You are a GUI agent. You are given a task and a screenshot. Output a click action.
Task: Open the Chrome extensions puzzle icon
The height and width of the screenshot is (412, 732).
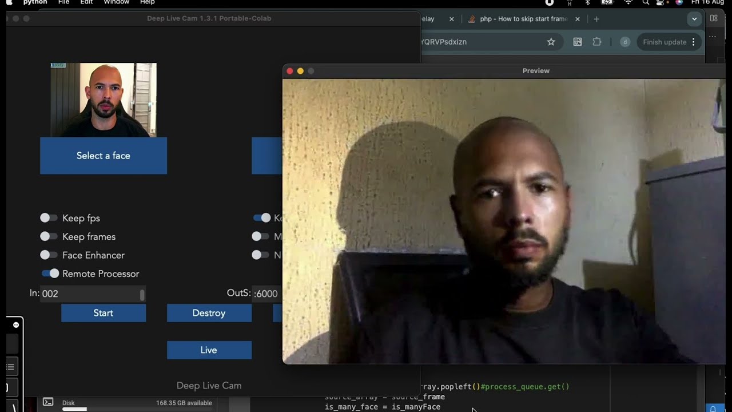coord(597,42)
